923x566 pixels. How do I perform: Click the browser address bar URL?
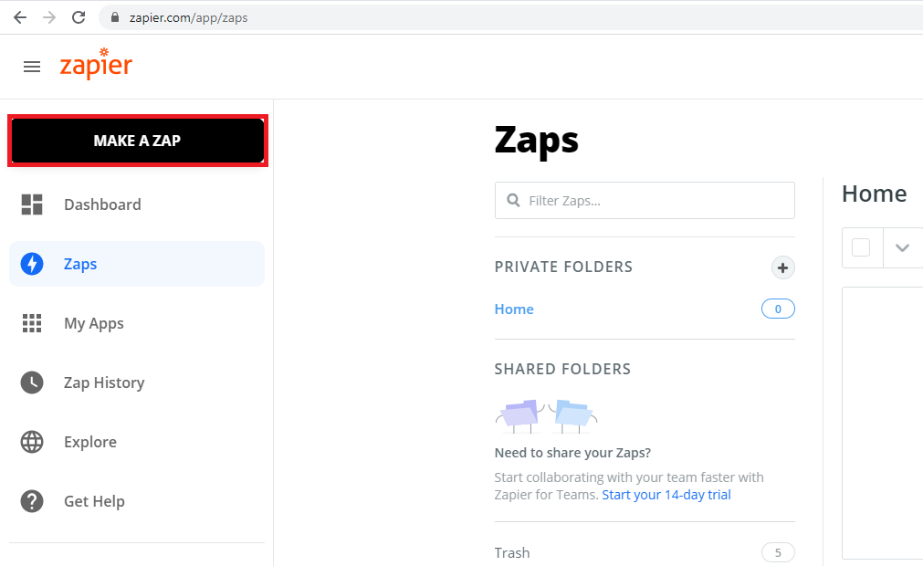[x=188, y=17]
